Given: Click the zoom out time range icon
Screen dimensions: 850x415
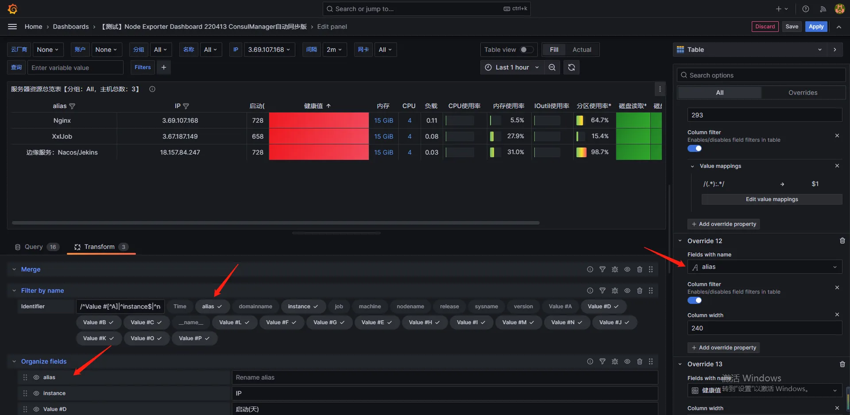Looking at the screenshot, I should pos(552,67).
